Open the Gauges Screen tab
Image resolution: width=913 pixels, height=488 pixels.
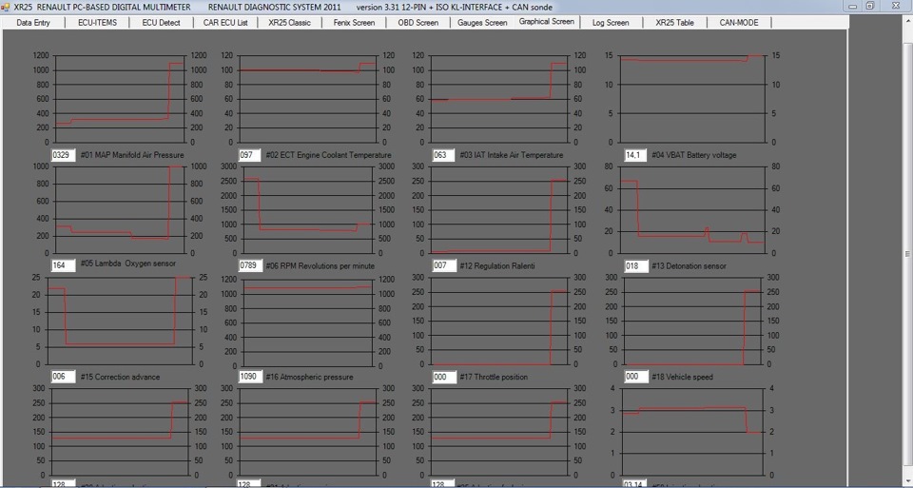click(482, 23)
